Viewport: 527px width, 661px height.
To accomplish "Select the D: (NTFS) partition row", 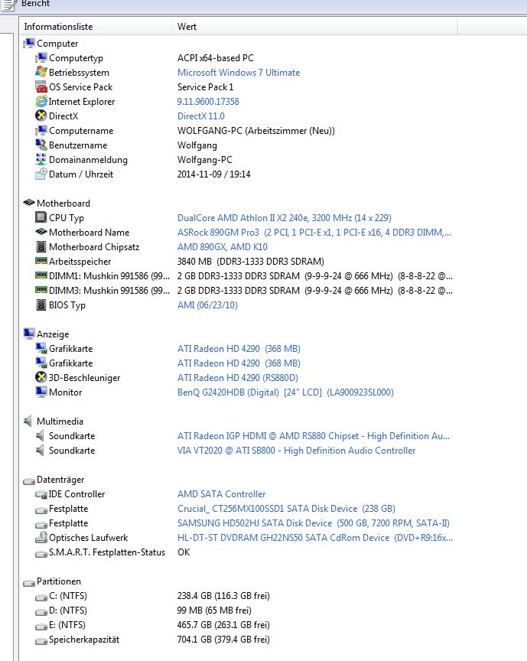I will pos(238,611).
